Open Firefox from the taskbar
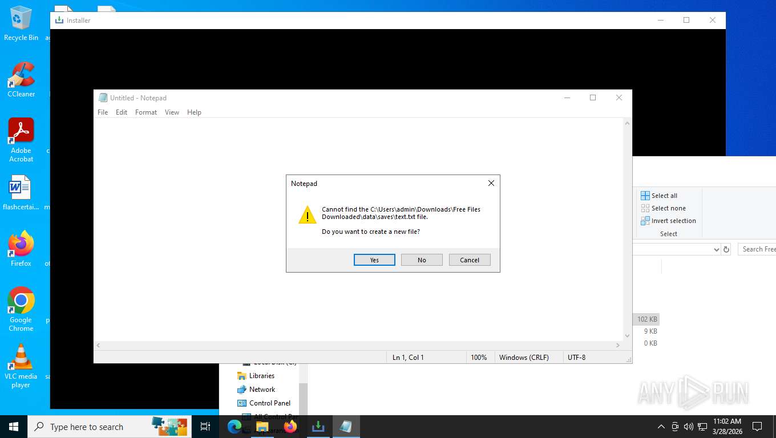The image size is (776, 438). (290, 427)
